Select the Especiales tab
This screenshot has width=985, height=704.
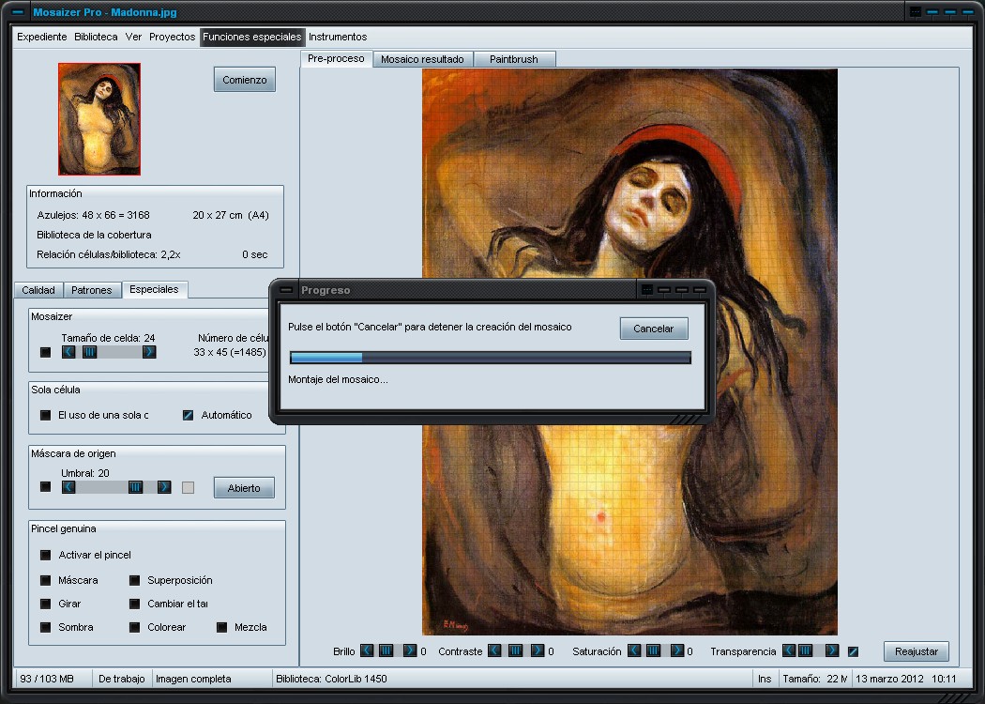pyautogui.click(x=154, y=289)
